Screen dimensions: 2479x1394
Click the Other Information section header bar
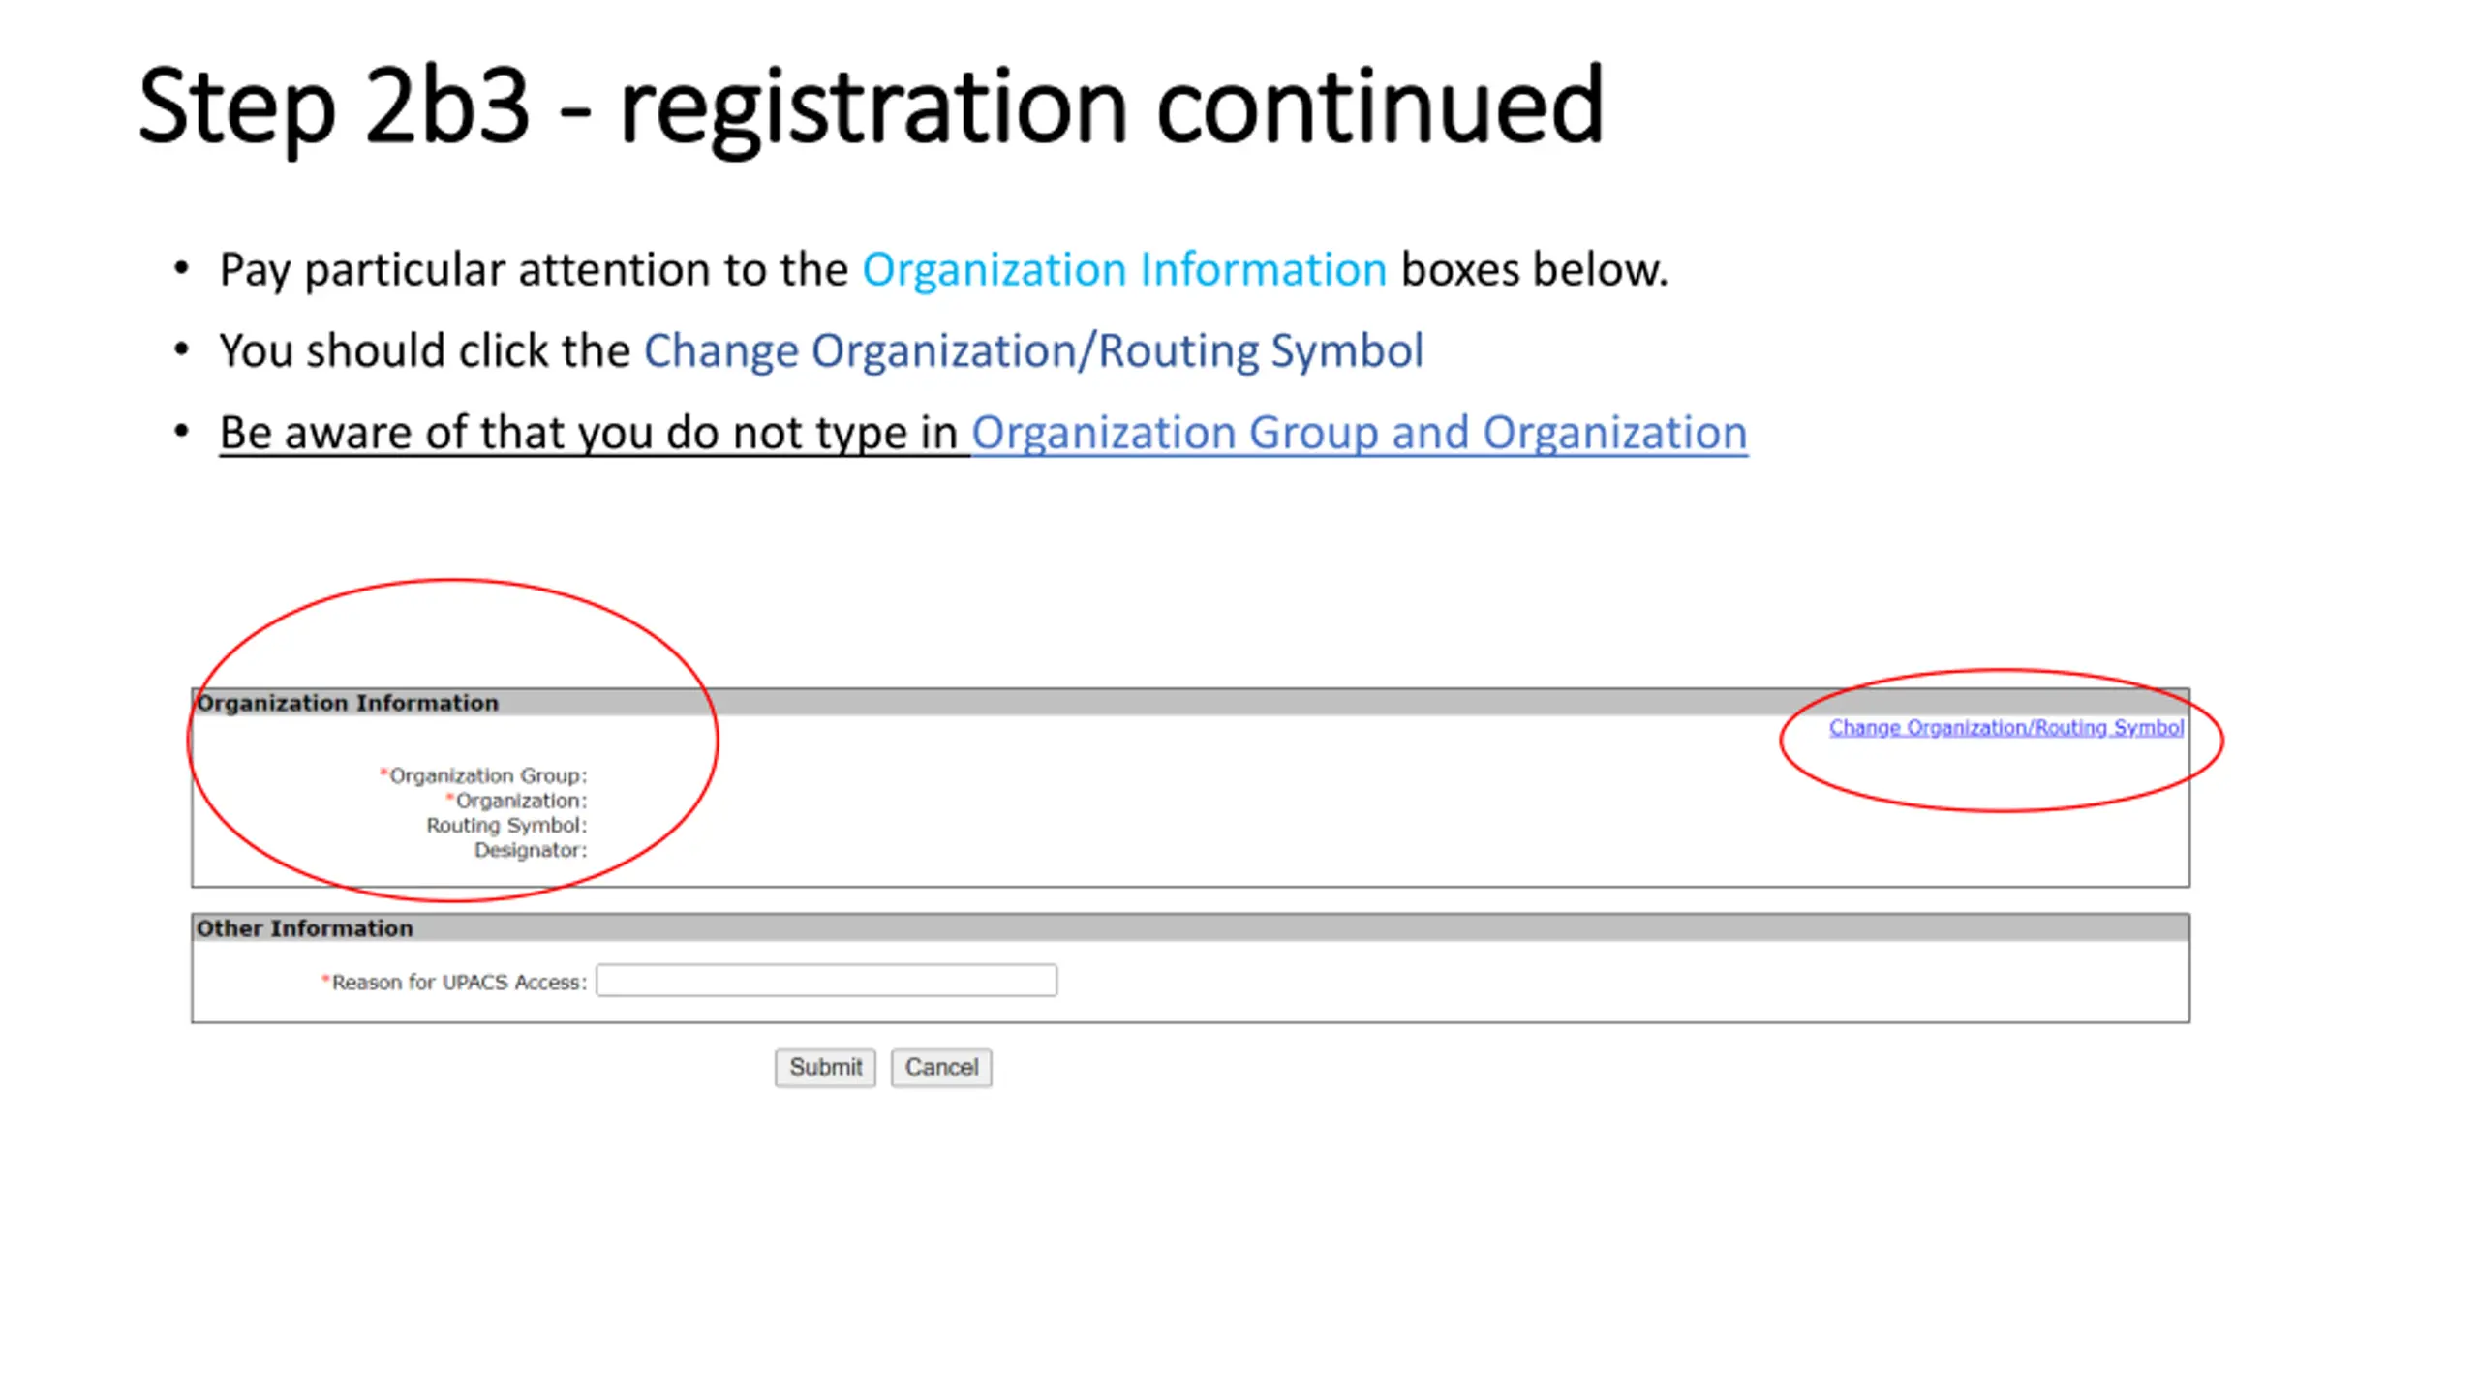(1189, 928)
